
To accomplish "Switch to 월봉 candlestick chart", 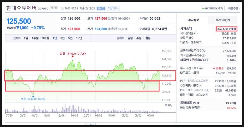I will click(x=148, y=38).
